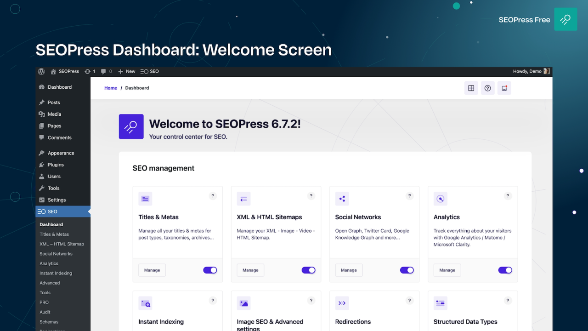The width and height of the screenshot is (588, 331).
Task: Open Analytics submenu item
Action: tap(49, 263)
